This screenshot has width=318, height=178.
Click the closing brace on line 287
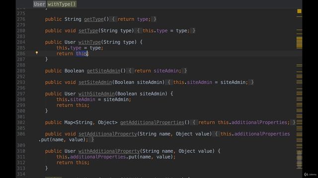46,59
